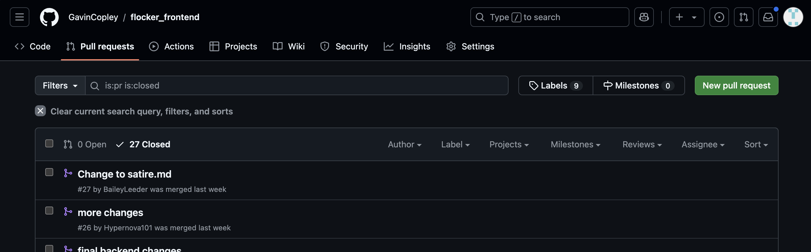
Task: Click the clear search X icon
Action: [x=40, y=111]
